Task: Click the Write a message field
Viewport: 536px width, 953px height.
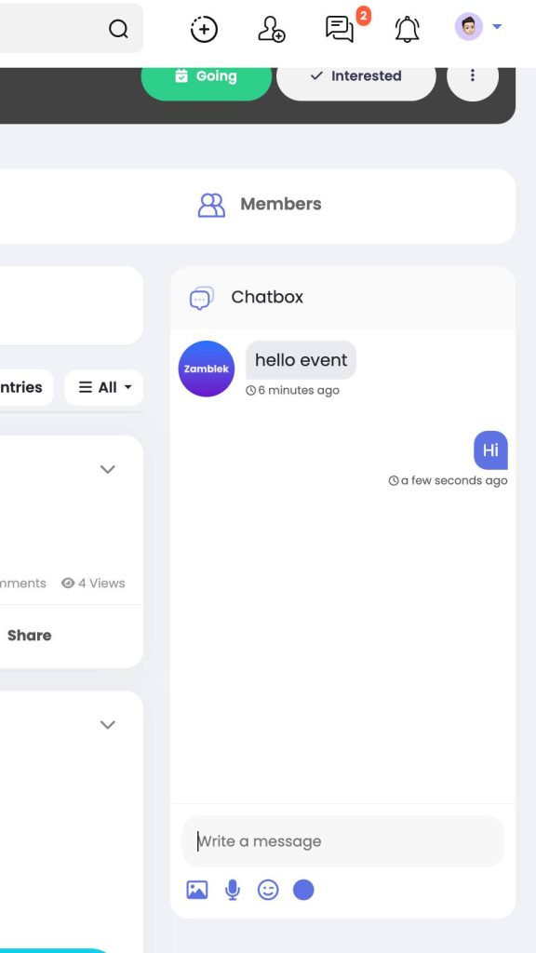Action: click(x=342, y=841)
